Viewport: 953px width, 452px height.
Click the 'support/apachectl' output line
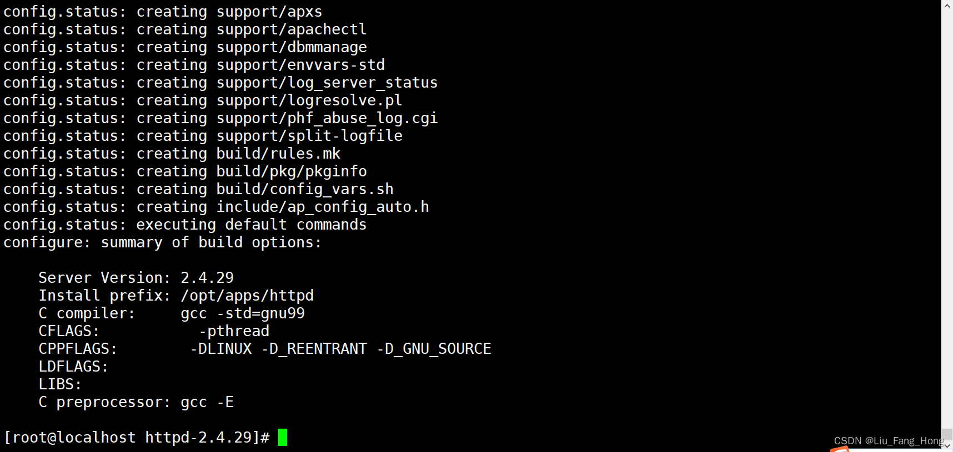292,29
